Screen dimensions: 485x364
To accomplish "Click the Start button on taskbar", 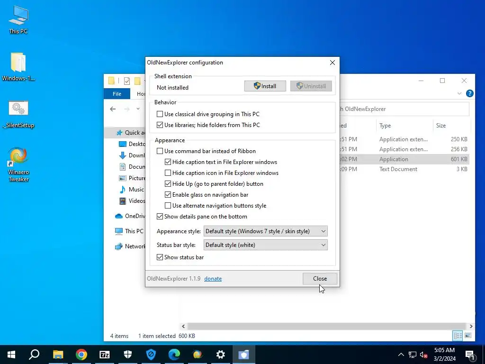I will 11,355.
